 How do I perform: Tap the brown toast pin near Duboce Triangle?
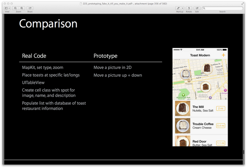click(205, 87)
